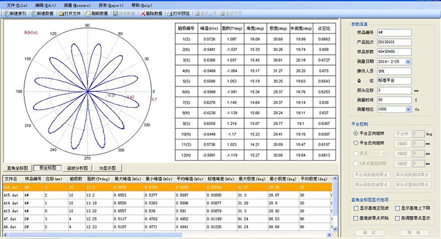Open a file with the 打开文件 icon
The width and height of the screenshot is (441, 239).
pyautogui.click(x=61, y=13)
